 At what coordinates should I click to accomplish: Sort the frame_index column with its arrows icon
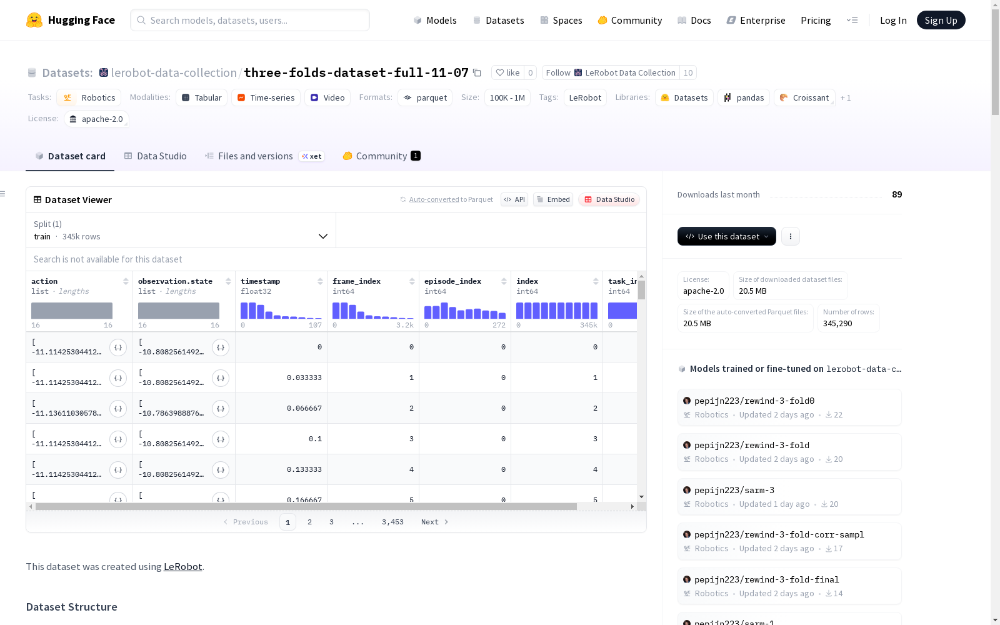(412, 281)
